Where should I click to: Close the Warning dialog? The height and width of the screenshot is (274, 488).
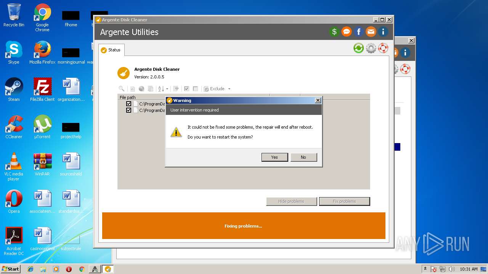[318, 100]
